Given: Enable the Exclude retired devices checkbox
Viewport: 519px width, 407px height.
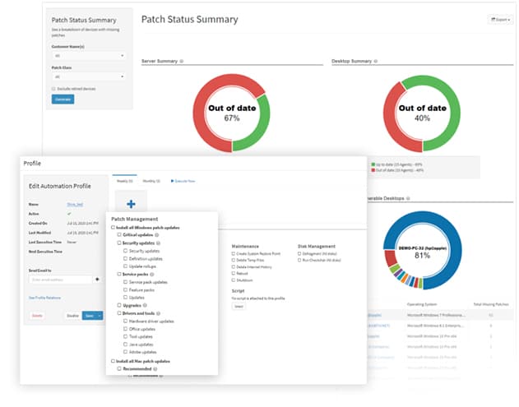Looking at the screenshot, I should click(54, 87).
